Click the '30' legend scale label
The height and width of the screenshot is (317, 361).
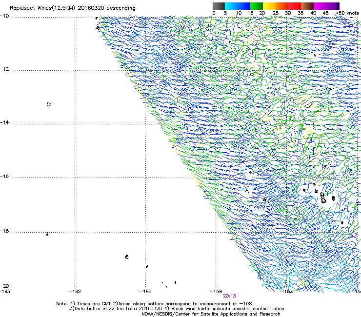pyautogui.click(x=288, y=13)
